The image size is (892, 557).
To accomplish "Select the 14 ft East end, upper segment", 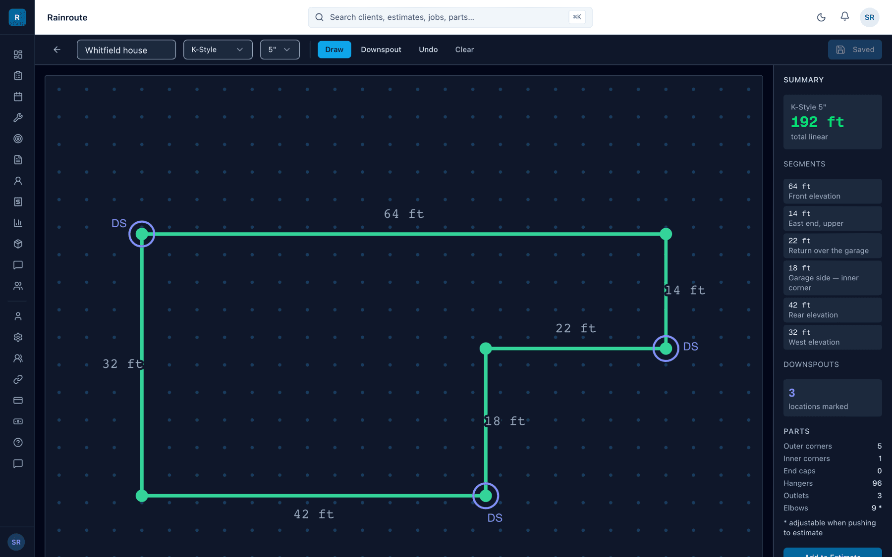I will tap(833, 218).
